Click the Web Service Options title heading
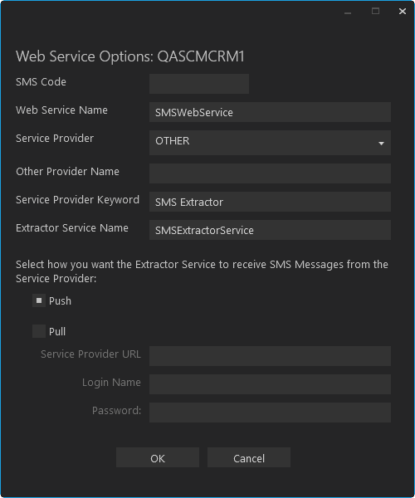This screenshot has width=415, height=498. [x=130, y=56]
